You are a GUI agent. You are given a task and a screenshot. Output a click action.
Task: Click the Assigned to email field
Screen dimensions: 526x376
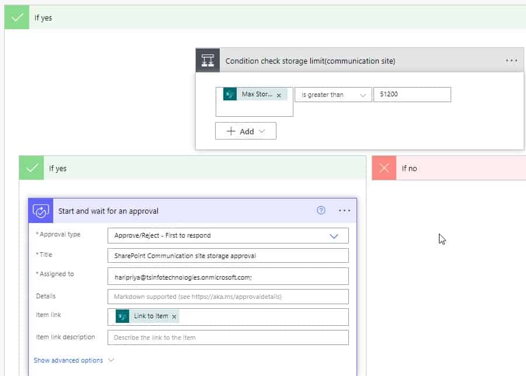click(x=228, y=276)
